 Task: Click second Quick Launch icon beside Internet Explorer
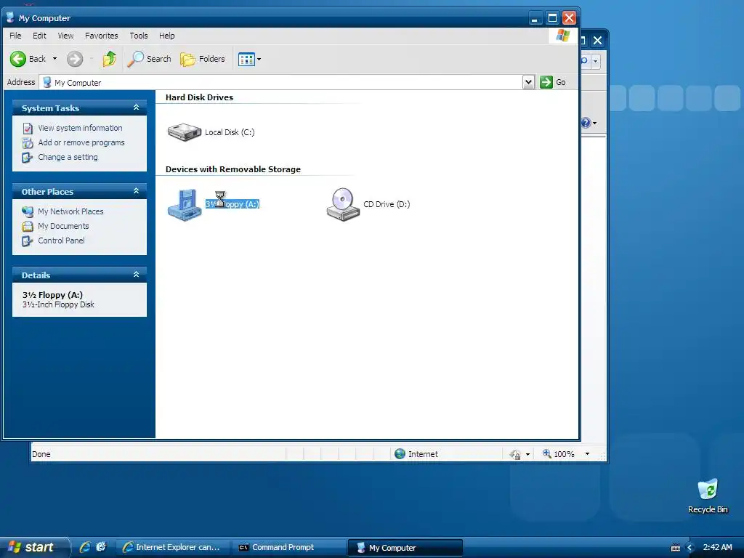click(x=101, y=547)
